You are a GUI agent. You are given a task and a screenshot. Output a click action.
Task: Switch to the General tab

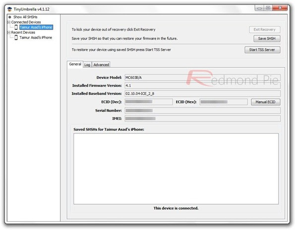[75, 64]
